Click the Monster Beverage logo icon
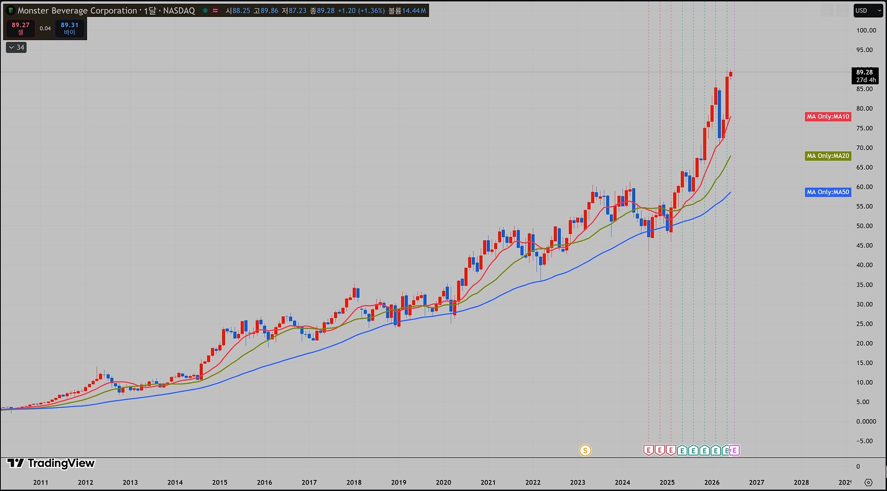The height and width of the screenshot is (491, 887). coord(11,11)
